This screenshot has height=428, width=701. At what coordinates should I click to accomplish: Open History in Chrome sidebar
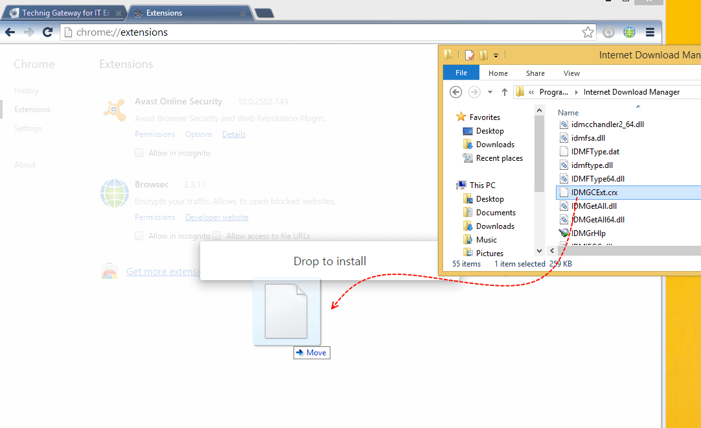click(27, 91)
